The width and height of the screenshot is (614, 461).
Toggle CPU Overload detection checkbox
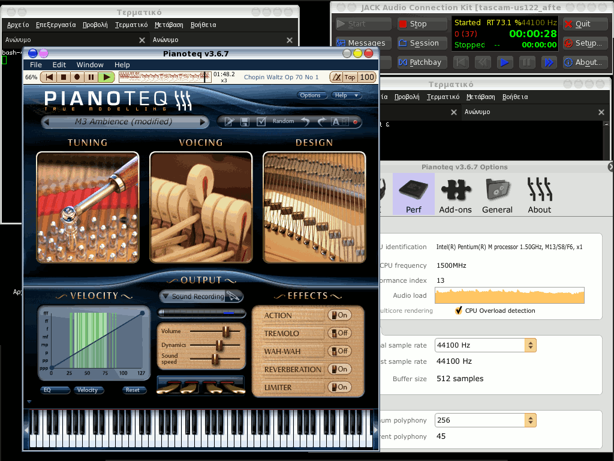459,310
